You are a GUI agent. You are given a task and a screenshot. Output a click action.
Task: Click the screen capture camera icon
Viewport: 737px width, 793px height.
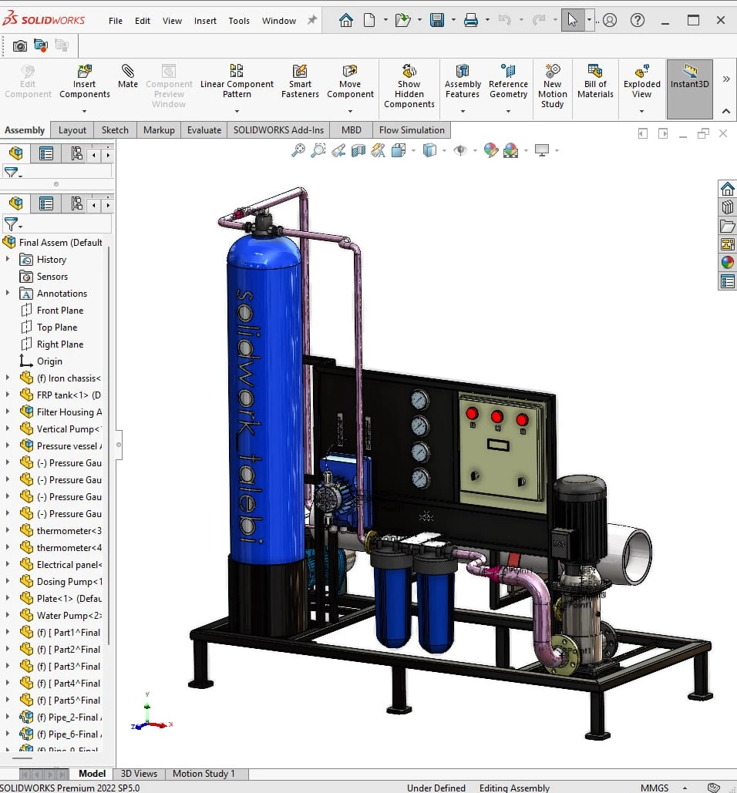pos(20,46)
